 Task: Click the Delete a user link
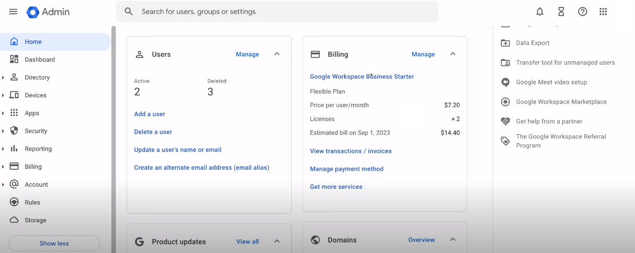153,132
